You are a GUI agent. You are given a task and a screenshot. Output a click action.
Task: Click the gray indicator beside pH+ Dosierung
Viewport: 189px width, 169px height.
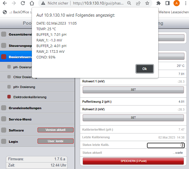click(x=9, y=87)
